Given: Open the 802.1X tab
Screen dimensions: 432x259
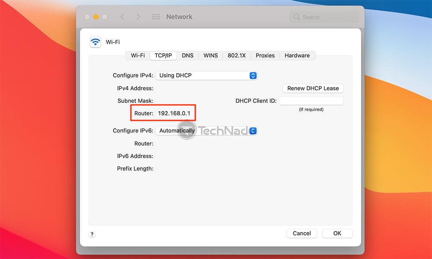Looking at the screenshot, I should 237,55.
